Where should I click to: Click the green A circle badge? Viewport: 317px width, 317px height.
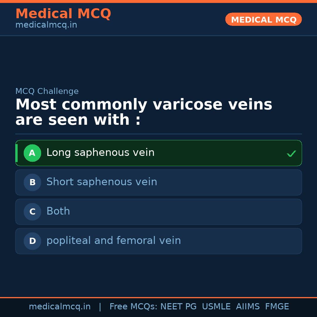(32, 153)
